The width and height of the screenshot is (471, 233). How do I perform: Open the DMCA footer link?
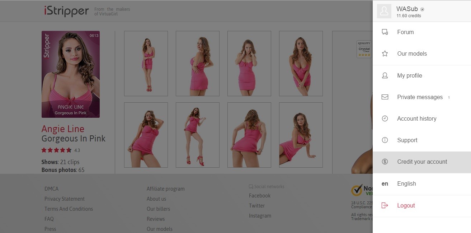pos(51,189)
